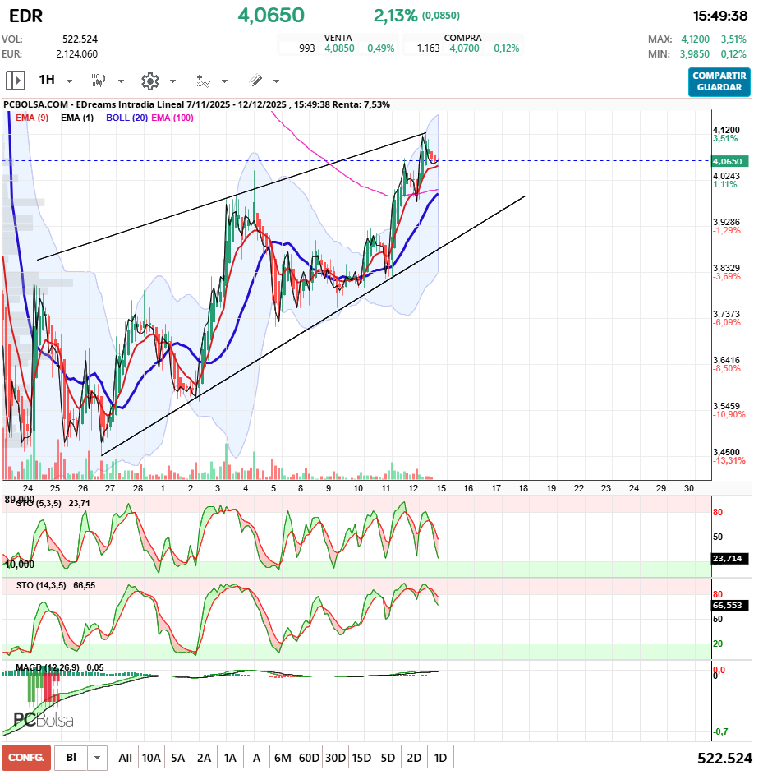763x775 pixels.
Task: Select the 6M range tab
Action: 283,758
